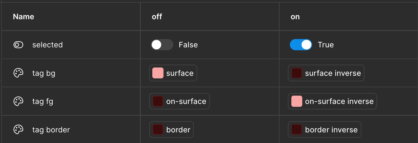Screen dimensions: 418x143
Task: Select the tag bg variable name
Action: point(44,73)
